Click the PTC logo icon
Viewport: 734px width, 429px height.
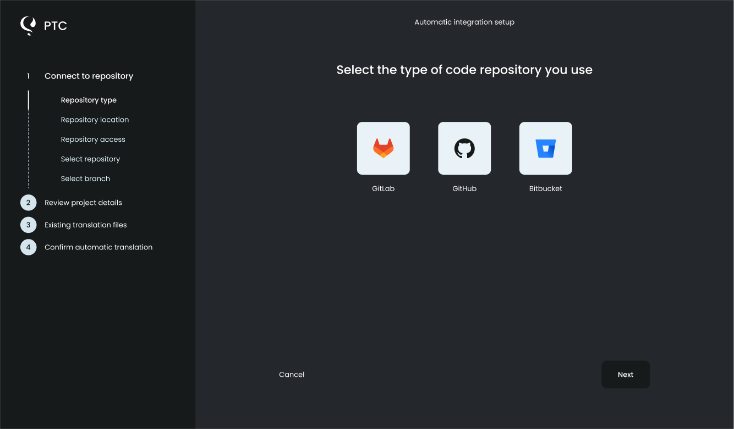[x=28, y=25]
